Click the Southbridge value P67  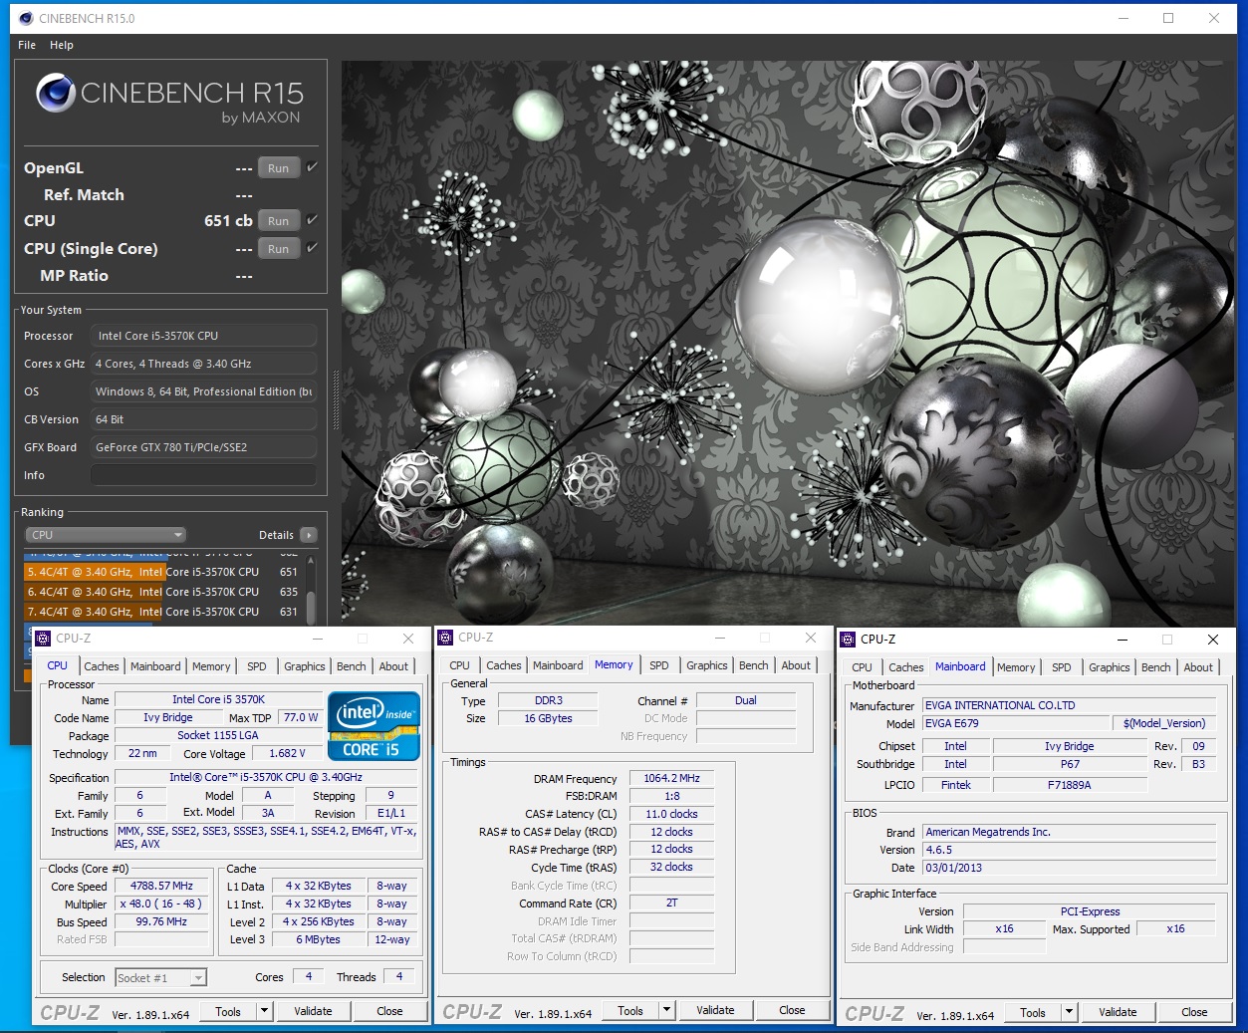pos(1070,764)
